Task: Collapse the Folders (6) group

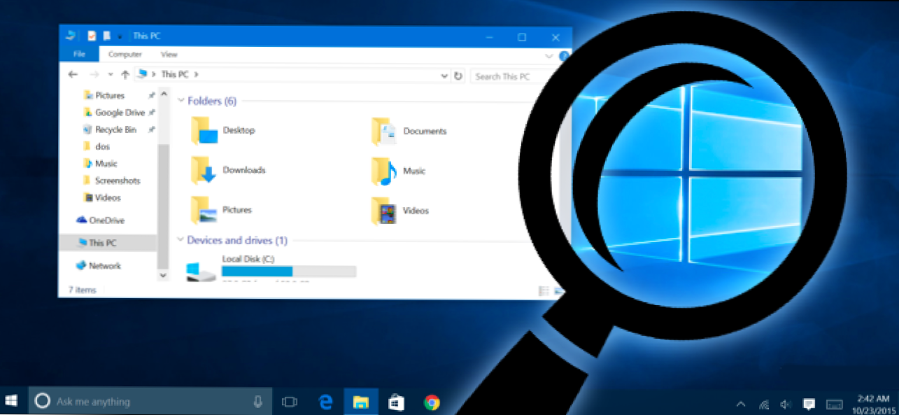Action: point(181,101)
